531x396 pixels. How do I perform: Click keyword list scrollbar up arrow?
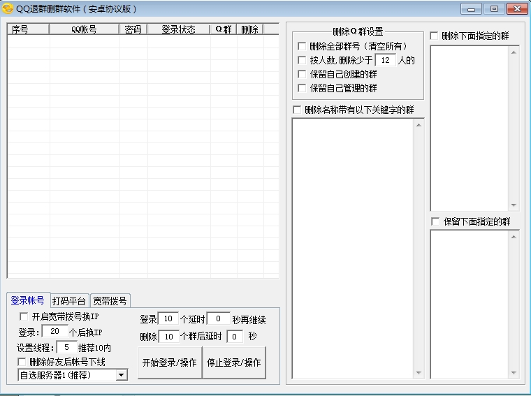tap(419, 125)
